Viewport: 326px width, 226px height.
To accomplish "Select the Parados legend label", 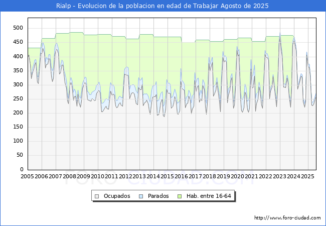I will tap(158, 196).
